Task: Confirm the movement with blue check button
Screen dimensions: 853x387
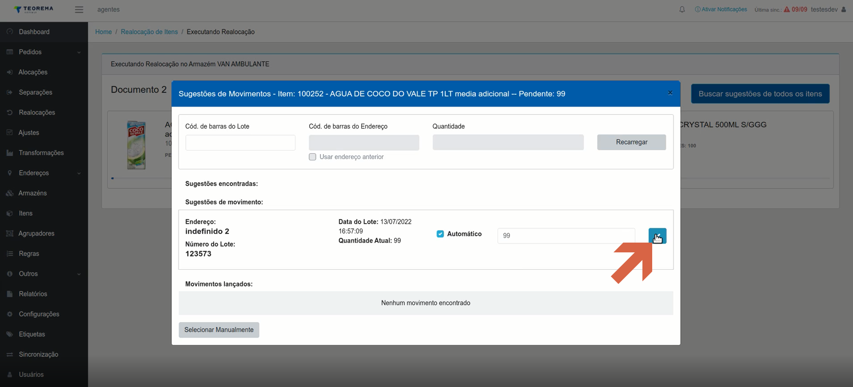Action: [657, 236]
